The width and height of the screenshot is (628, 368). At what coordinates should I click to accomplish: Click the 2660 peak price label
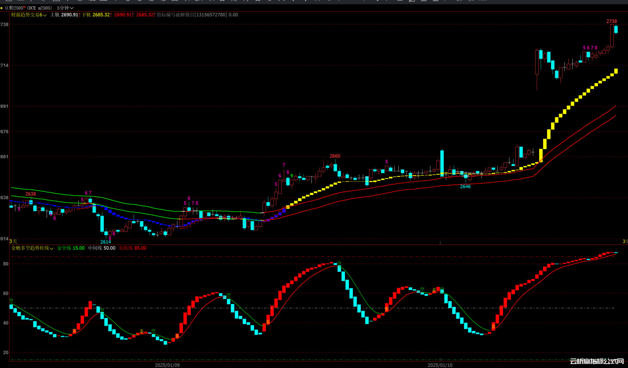[335, 156]
